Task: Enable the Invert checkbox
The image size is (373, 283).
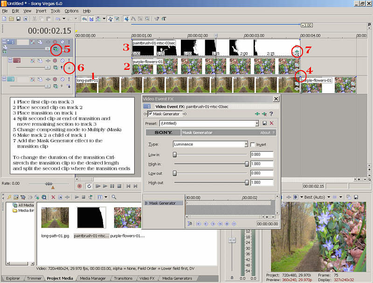Action: pos(253,145)
